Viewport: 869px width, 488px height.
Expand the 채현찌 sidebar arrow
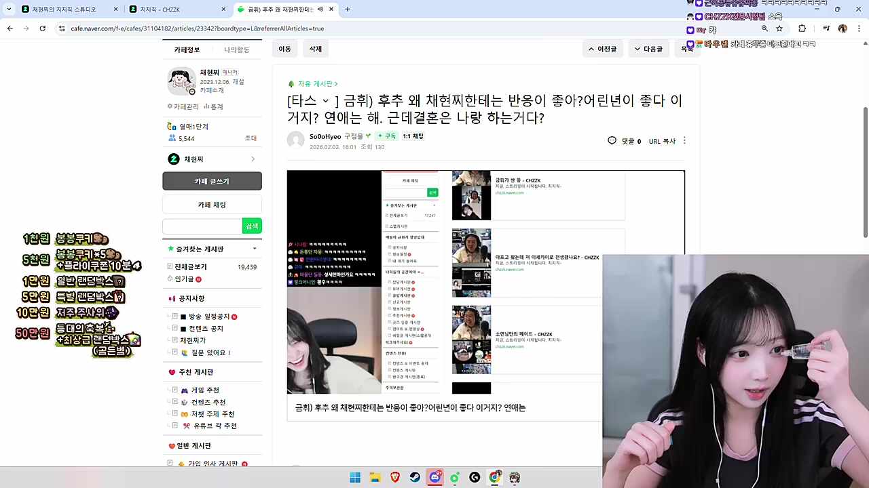point(253,159)
